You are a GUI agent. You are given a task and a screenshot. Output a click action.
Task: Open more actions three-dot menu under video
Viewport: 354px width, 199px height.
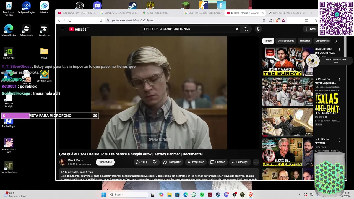[256, 162]
